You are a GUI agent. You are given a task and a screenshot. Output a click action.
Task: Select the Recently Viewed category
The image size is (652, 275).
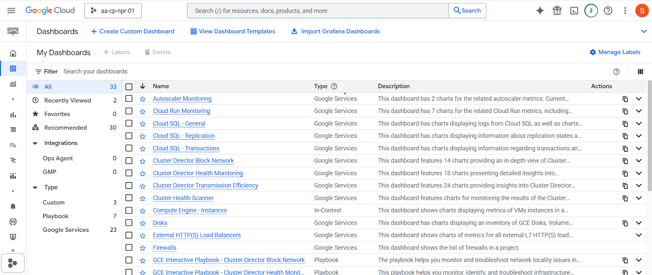pos(74,100)
